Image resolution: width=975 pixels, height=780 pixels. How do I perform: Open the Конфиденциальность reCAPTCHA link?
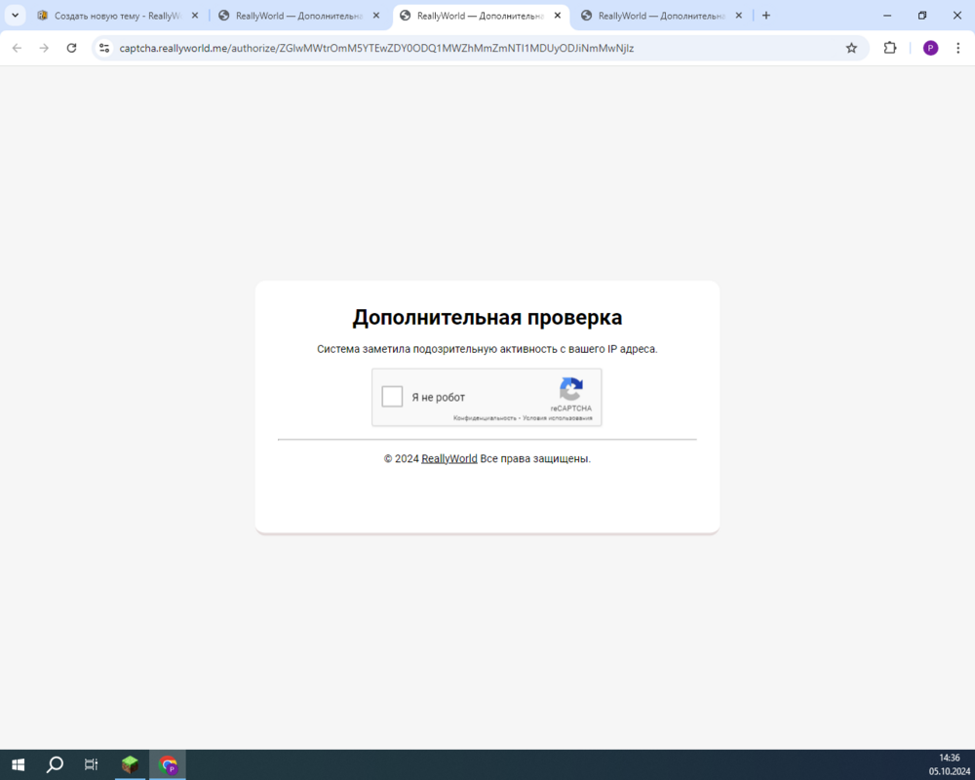485,418
